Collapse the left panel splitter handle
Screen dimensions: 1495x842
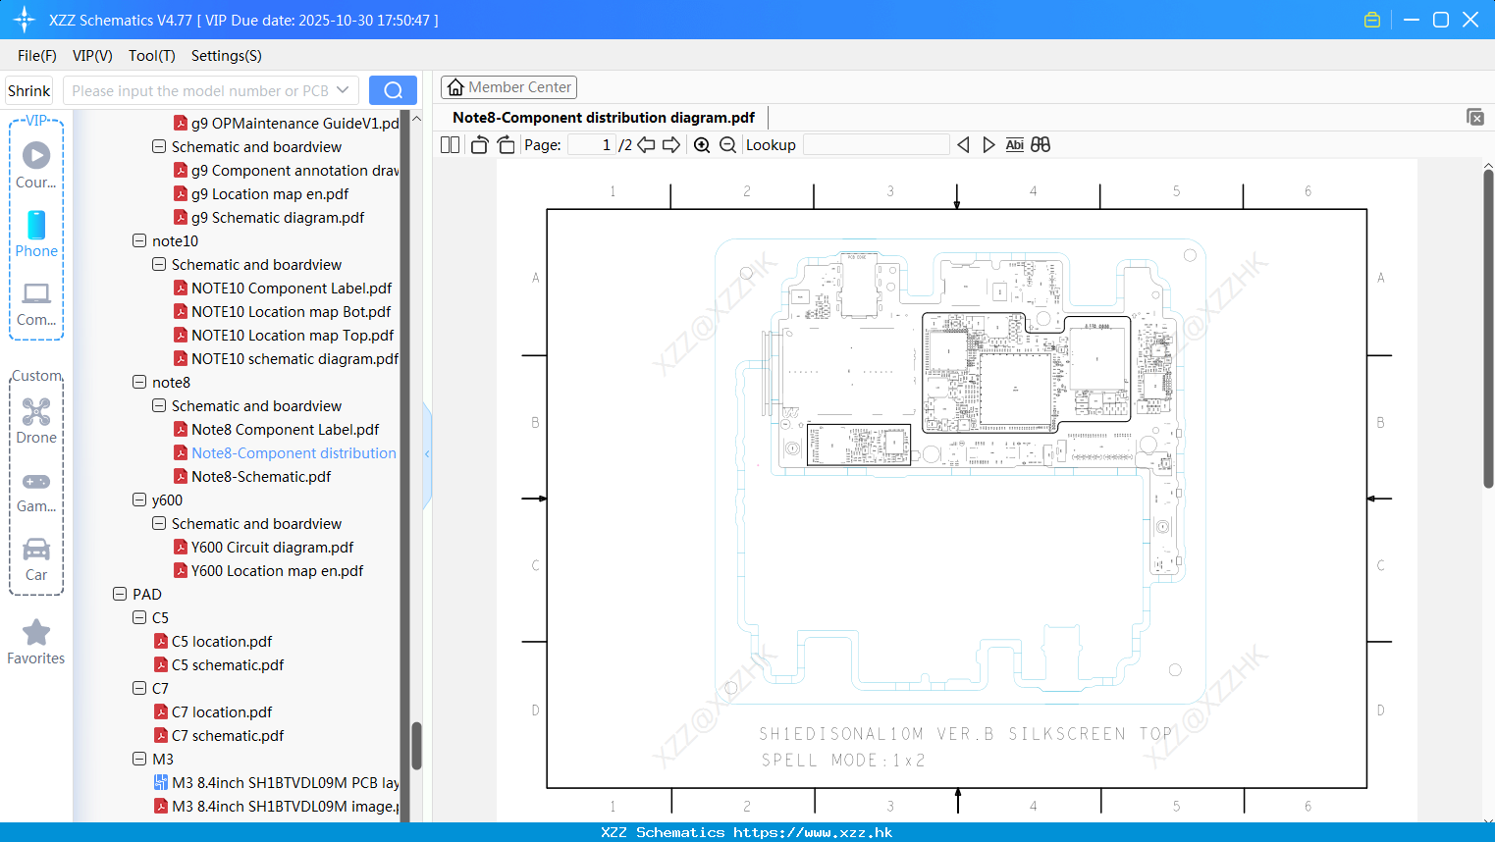coord(427,454)
